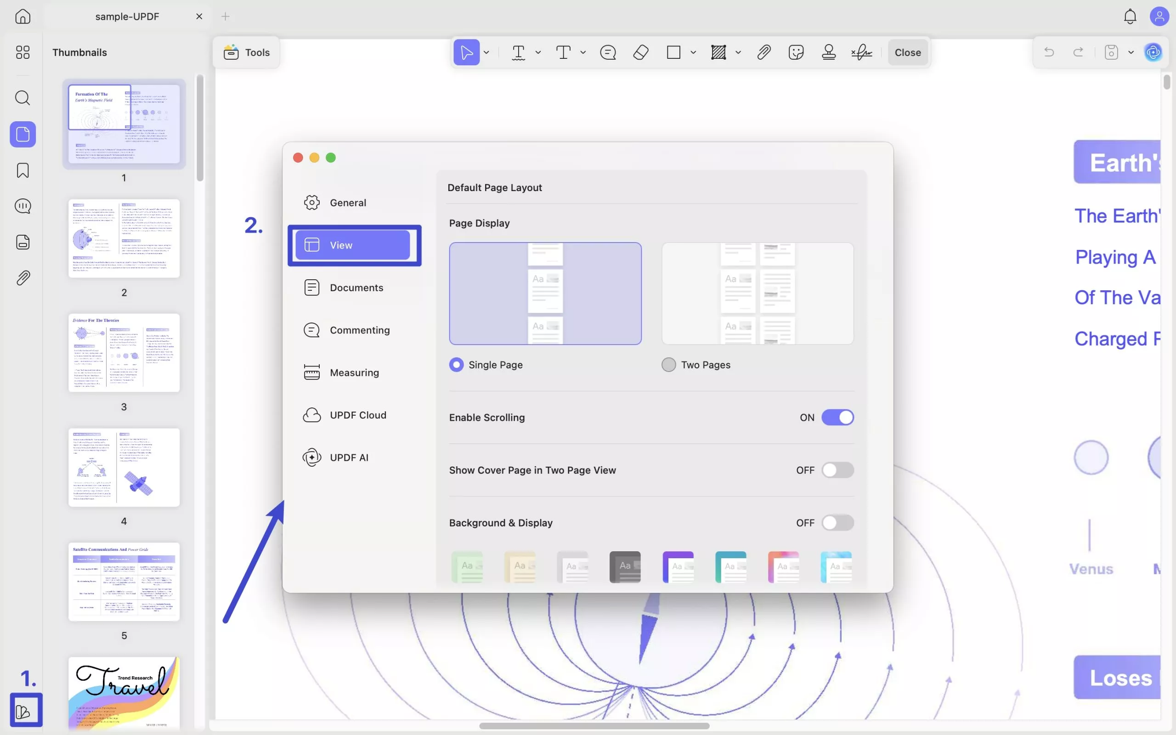
Task: Open the form fields panel icon
Action: point(23,242)
